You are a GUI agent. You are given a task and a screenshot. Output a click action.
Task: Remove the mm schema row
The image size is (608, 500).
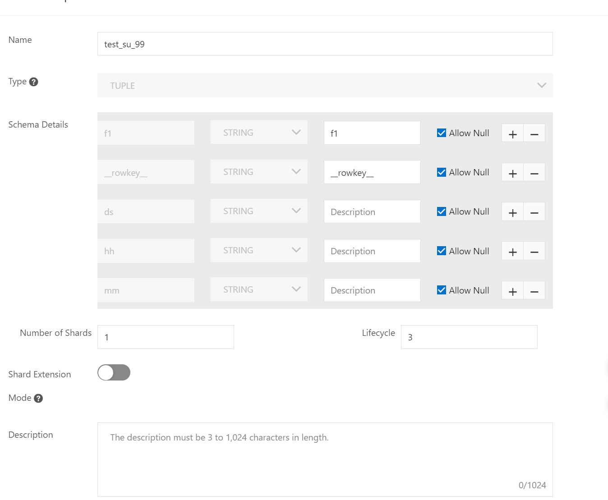click(534, 291)
